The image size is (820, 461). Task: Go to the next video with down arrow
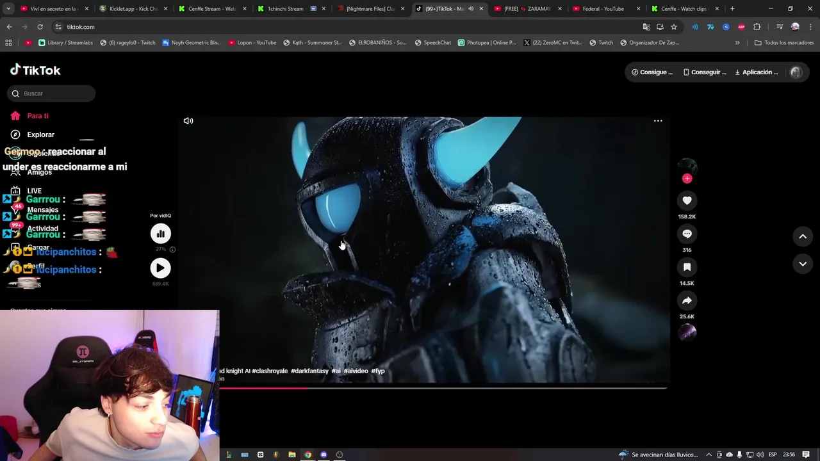pos(803,264)
